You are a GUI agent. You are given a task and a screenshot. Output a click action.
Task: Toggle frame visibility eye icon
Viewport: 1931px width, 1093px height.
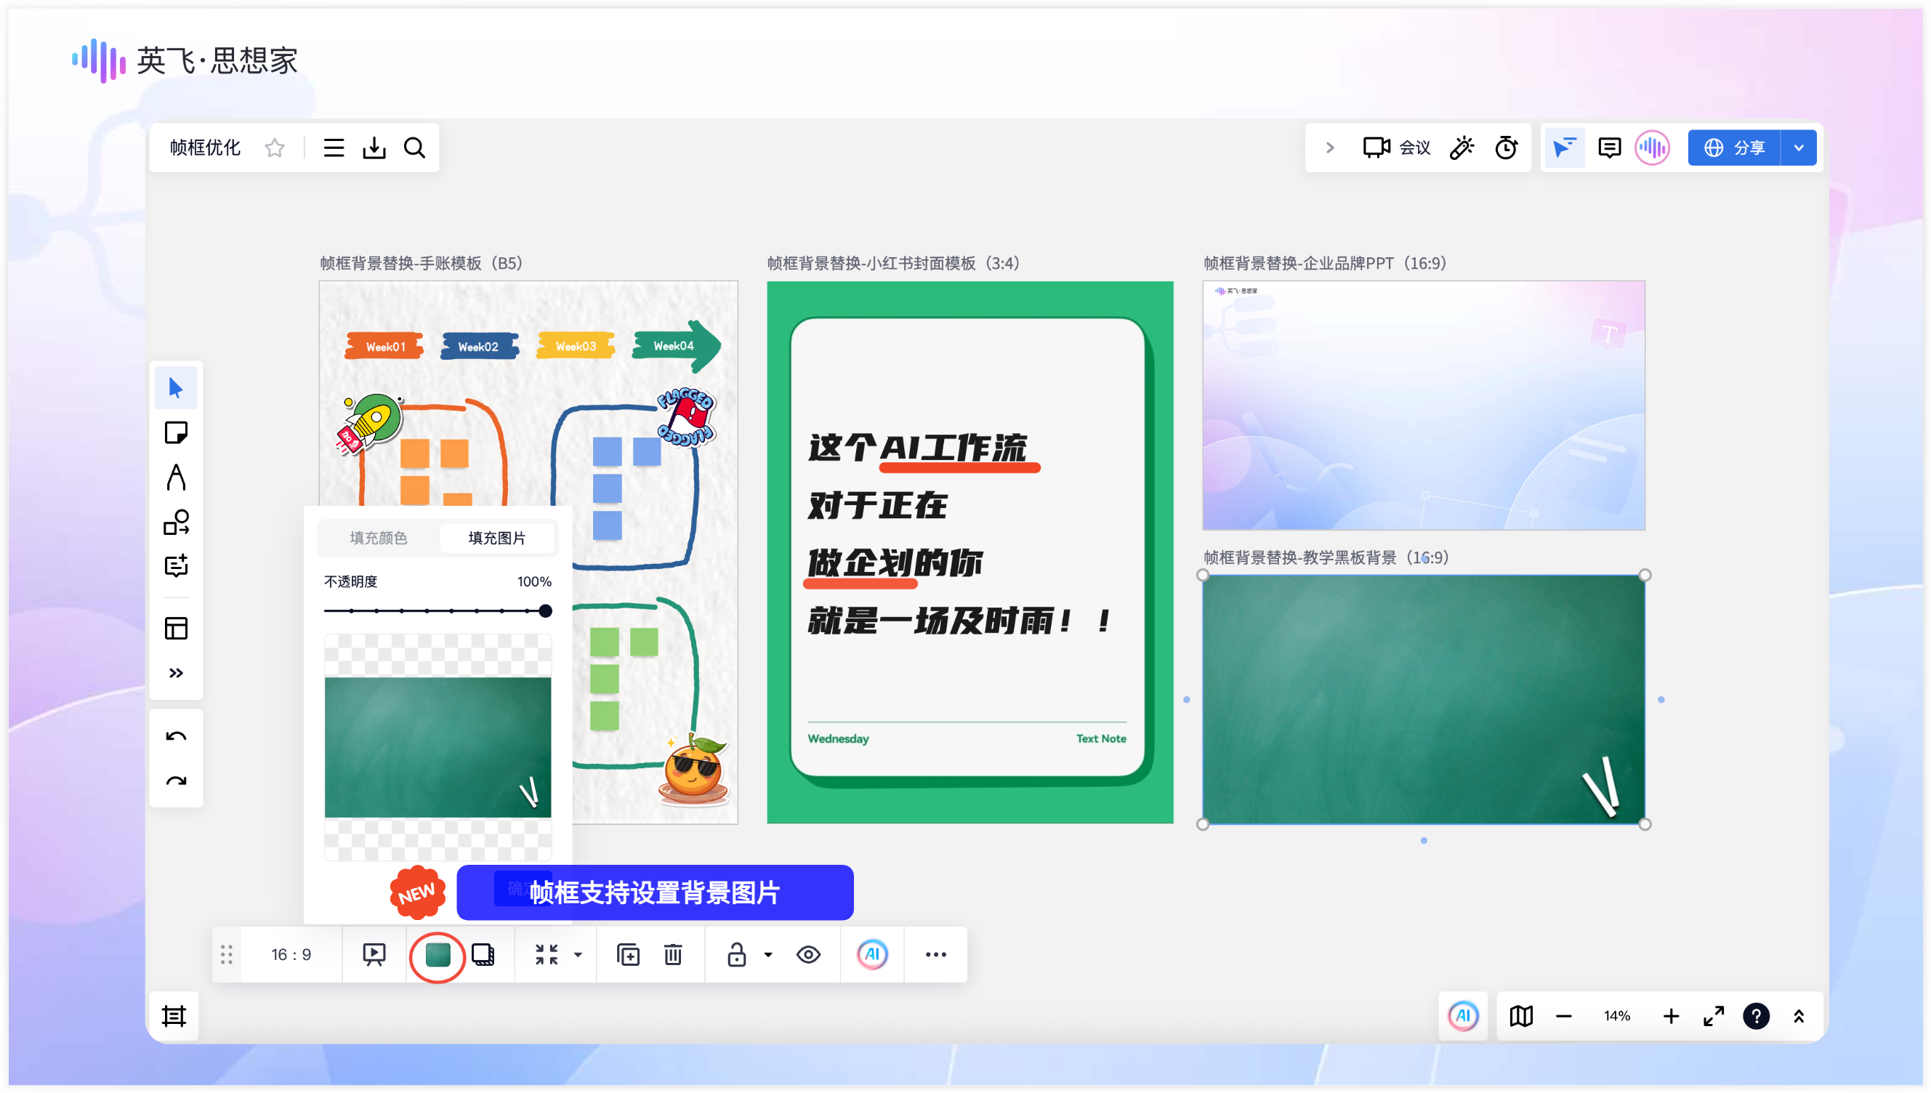(x=808, y=954)
